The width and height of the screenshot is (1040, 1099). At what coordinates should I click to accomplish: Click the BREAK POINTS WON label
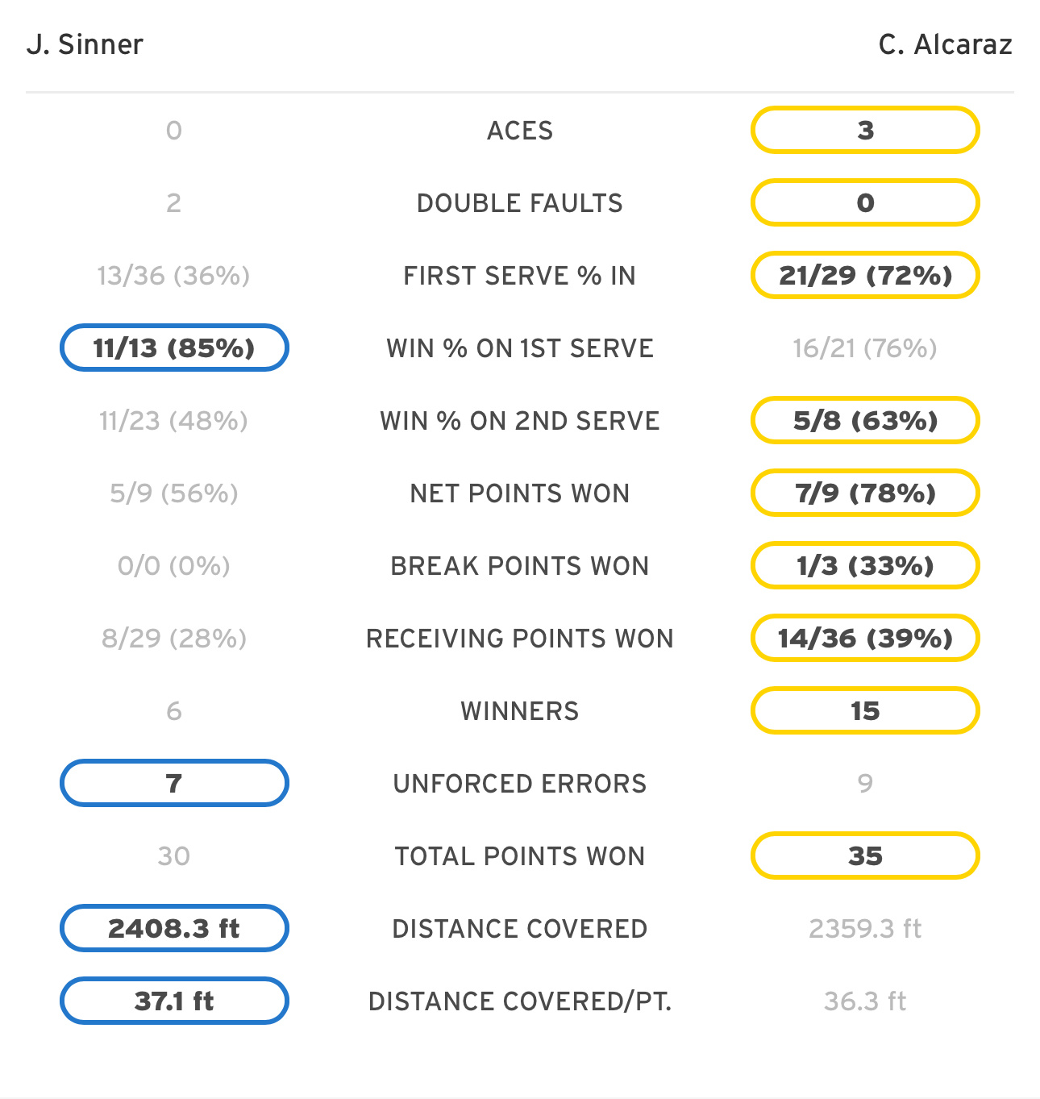tap(520, 566)
